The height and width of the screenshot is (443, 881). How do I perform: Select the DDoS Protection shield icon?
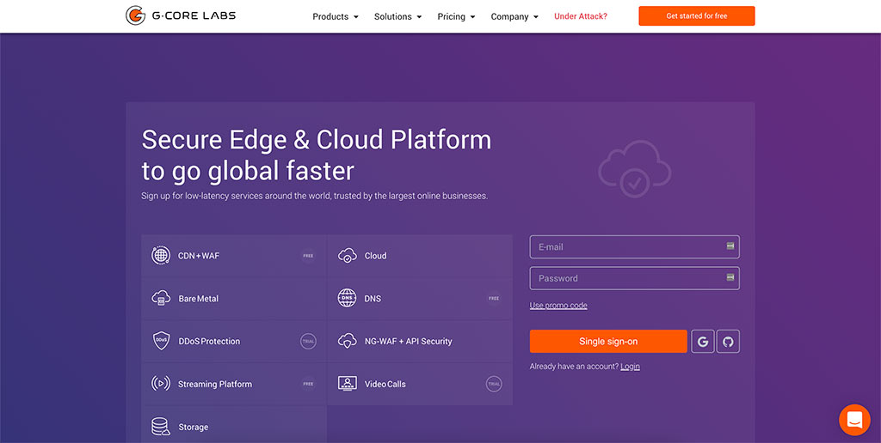click(161, 341)
